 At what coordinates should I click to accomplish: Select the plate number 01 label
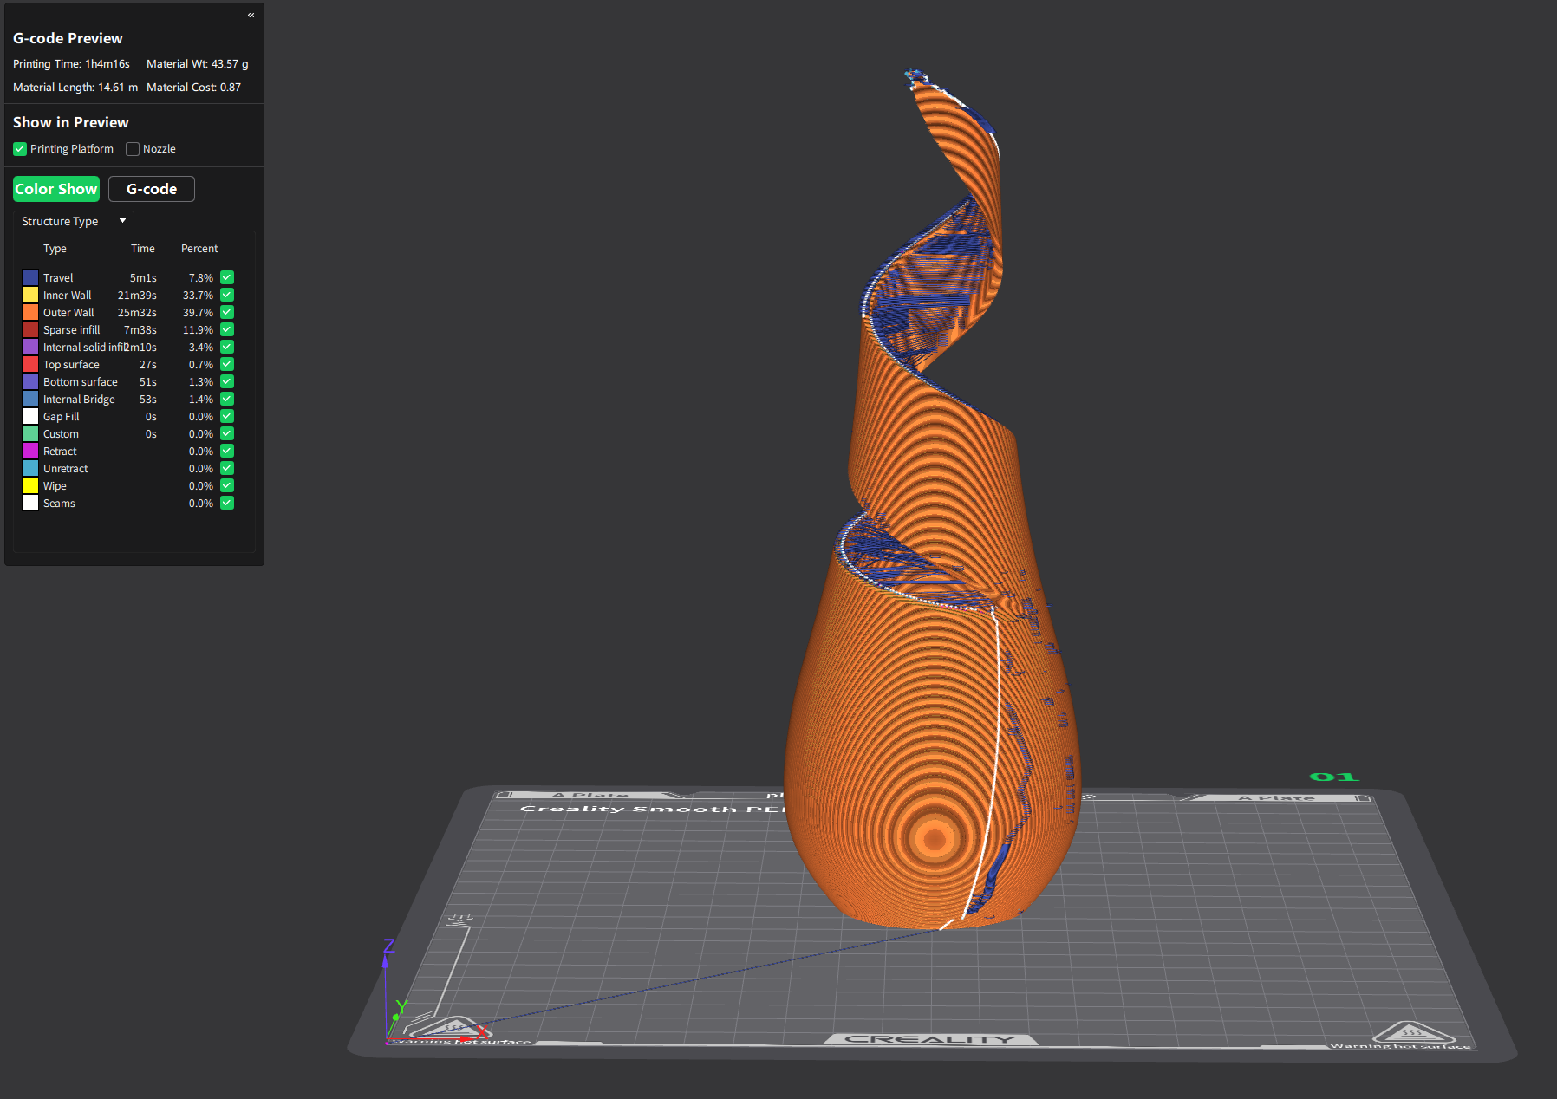[1333, 777]
